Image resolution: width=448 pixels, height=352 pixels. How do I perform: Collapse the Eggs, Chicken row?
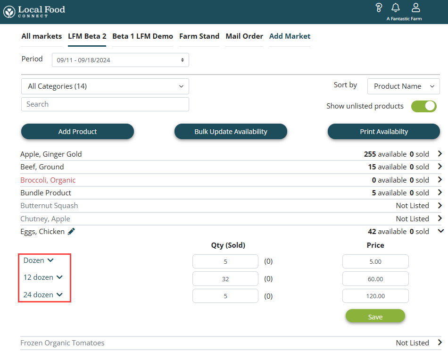[x=440, y=231]
